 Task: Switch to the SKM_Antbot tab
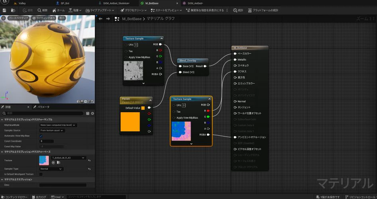click(x=192, y=3)
